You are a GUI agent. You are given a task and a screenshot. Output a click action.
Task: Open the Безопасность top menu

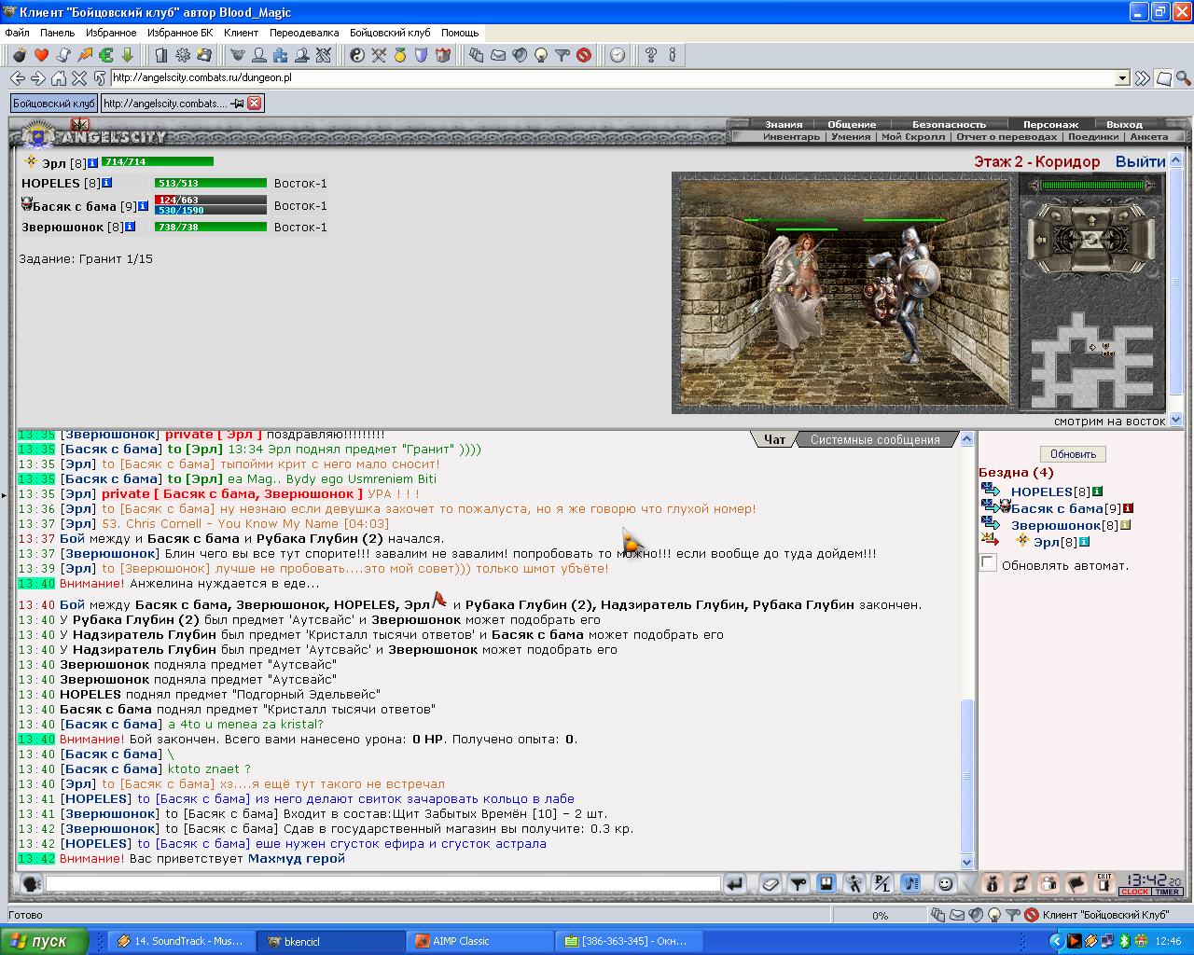[949, 124]
